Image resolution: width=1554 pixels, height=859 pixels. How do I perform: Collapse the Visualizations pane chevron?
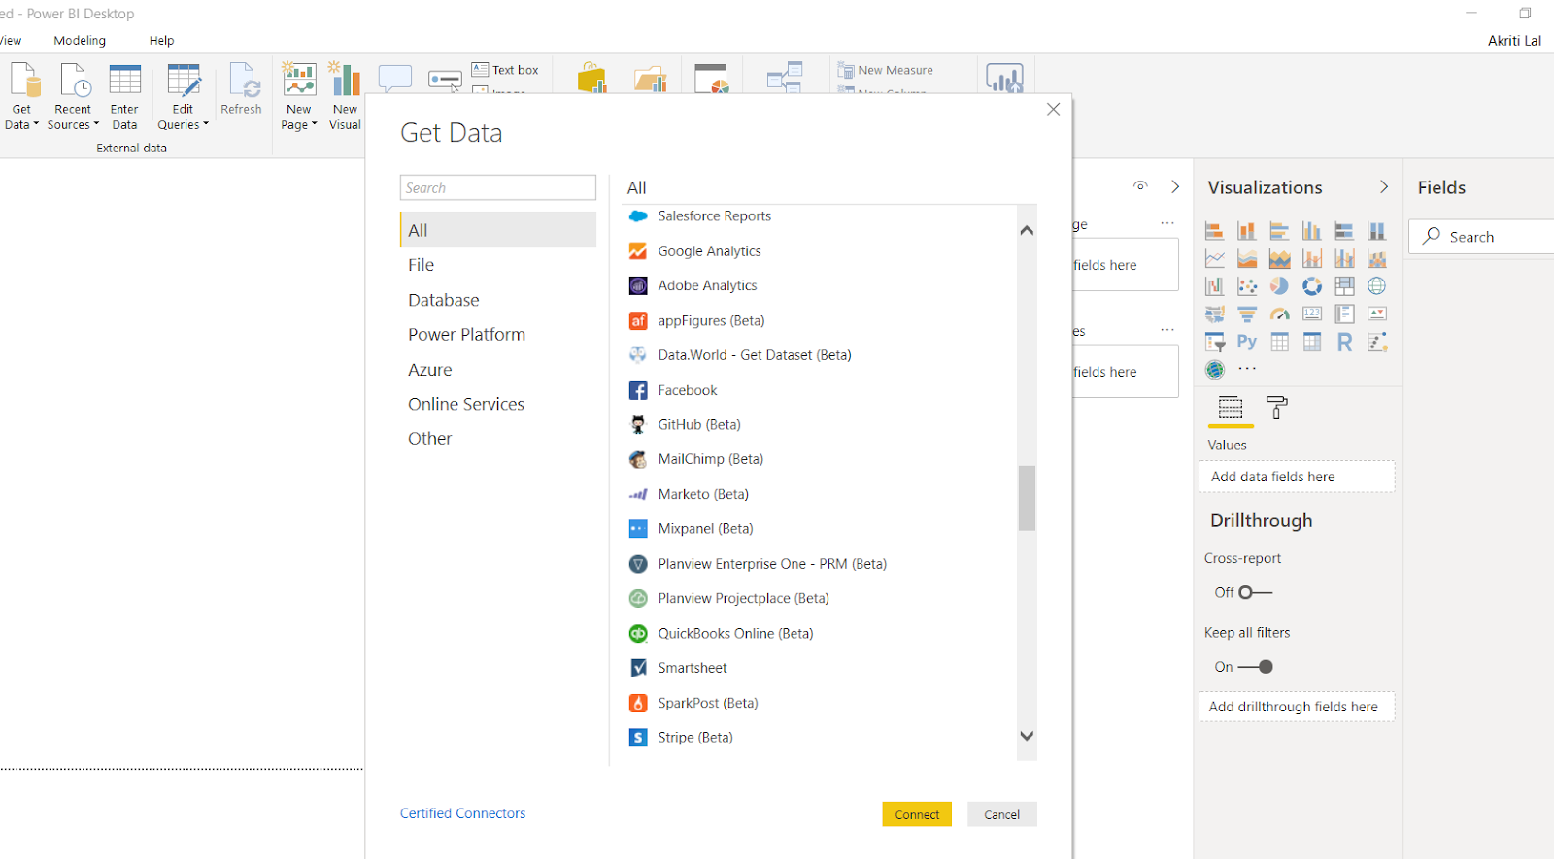click(1384, 187)
